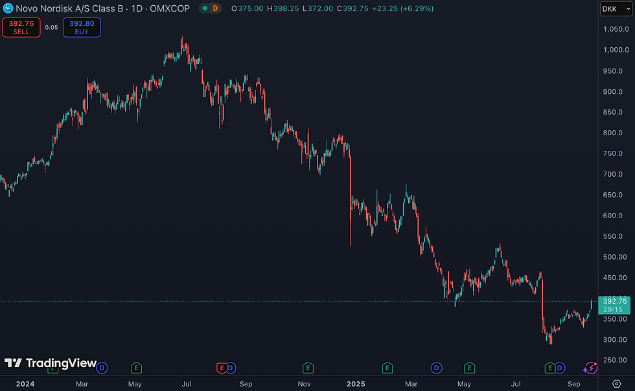Image resolution: width=635 pixels, height=391 pixels.
Task: Open the green earnings marker before Sep 2025
Action: [x=549, y=368]
